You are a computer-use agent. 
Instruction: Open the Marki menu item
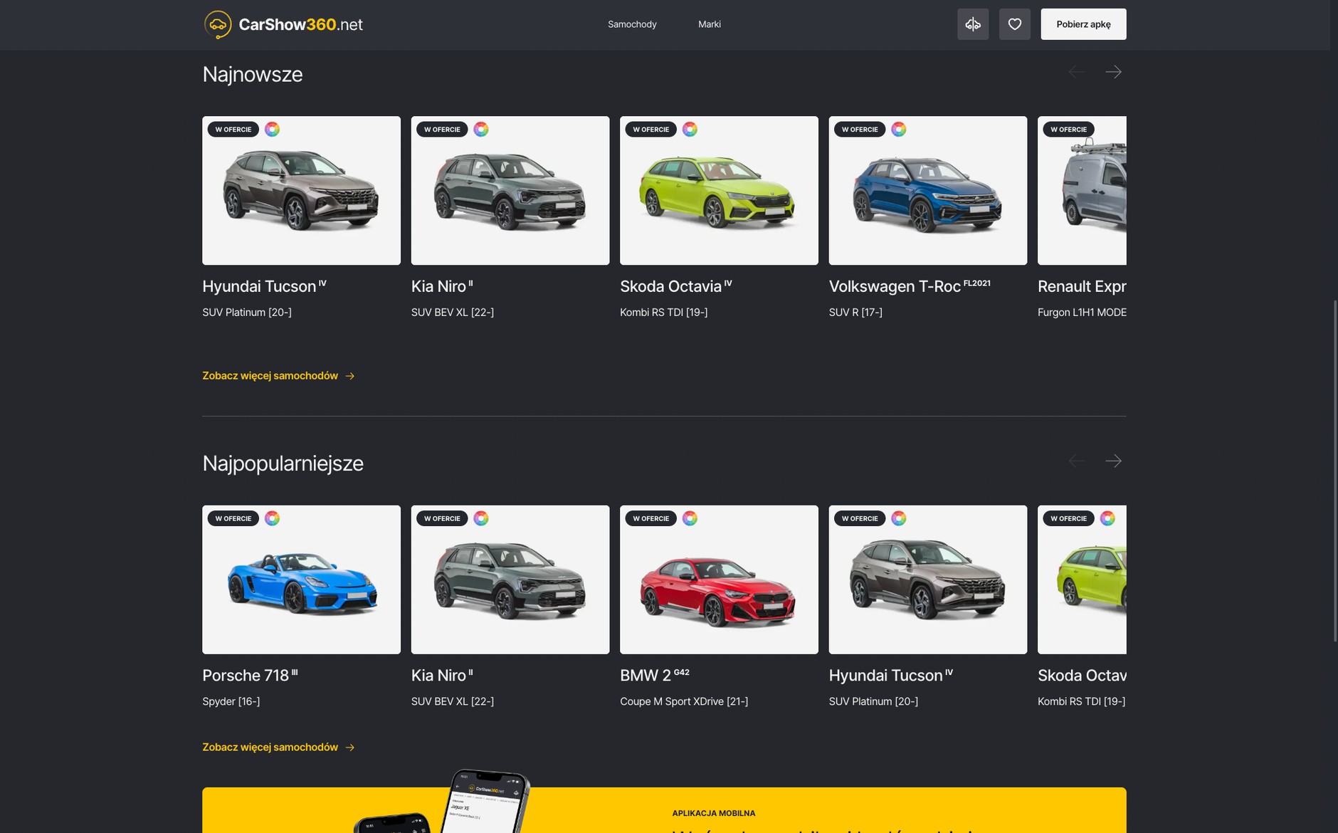(709, 24)
